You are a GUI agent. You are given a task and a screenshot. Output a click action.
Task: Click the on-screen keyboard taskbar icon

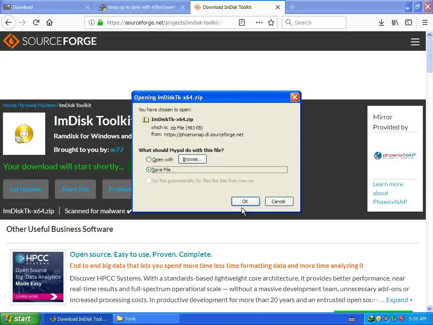click(352, 319)
